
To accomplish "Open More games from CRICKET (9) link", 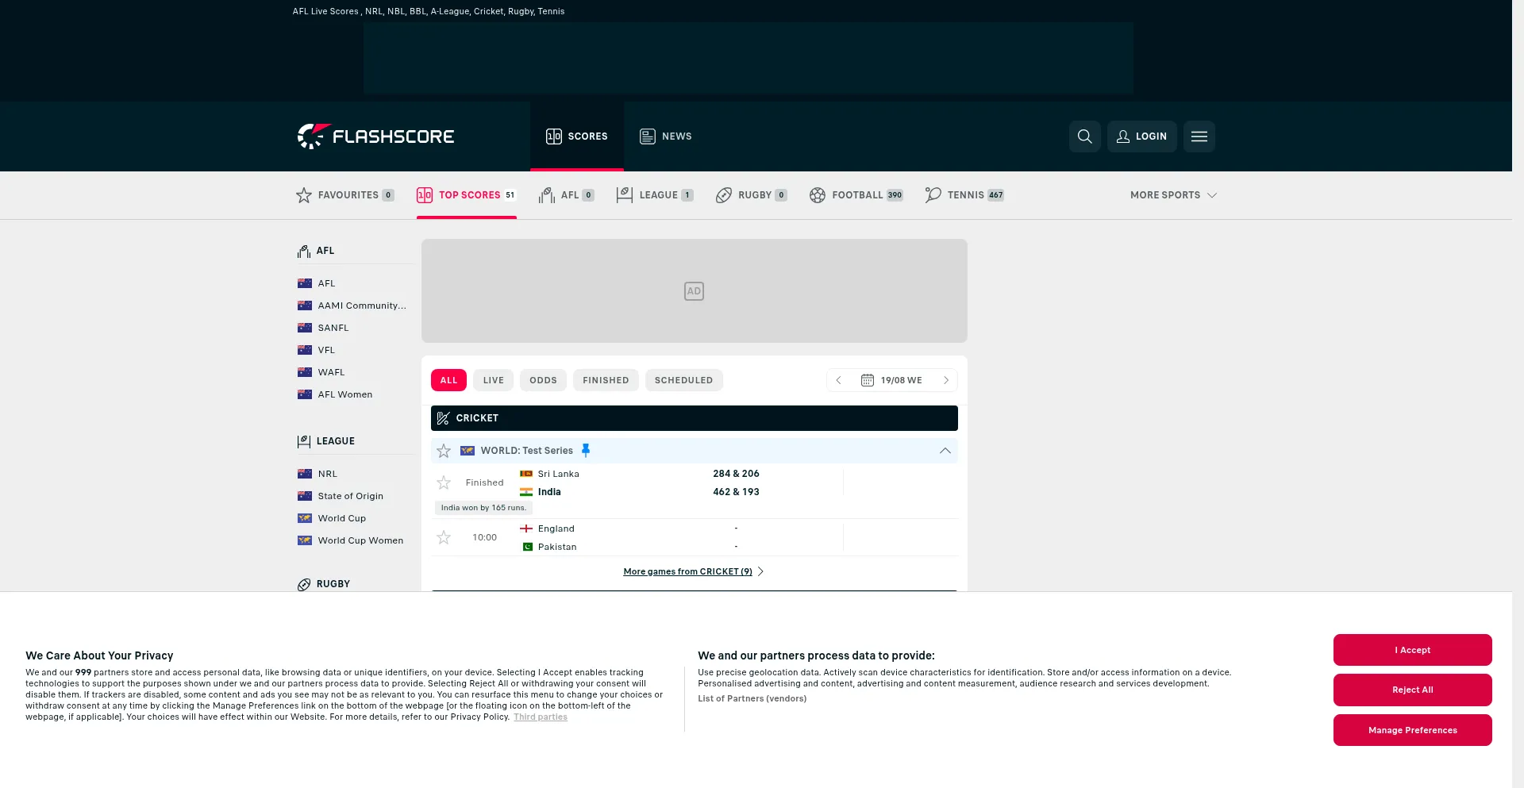I will [687, 571].
